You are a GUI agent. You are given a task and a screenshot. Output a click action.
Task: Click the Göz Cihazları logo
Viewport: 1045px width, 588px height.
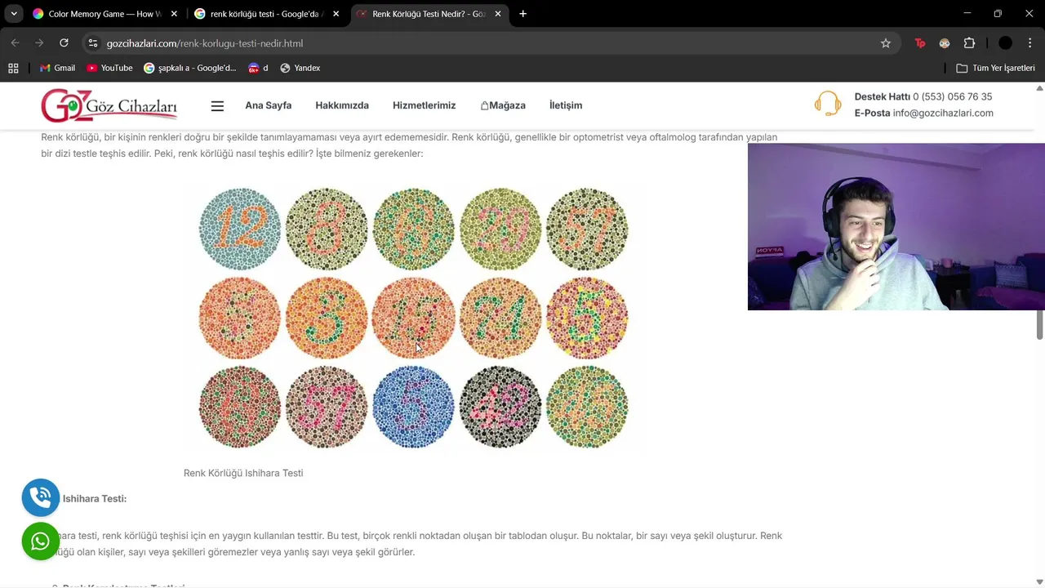(x=109, y=105)
